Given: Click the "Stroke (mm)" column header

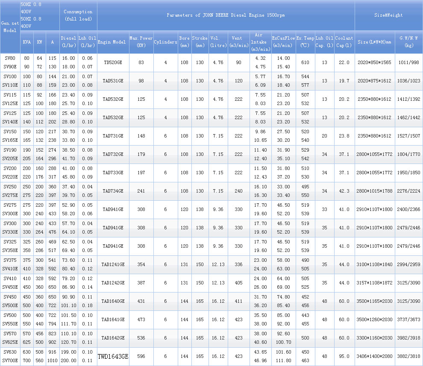Looking at the screenshot, I should pyautogui.click(x=200, y=42).
